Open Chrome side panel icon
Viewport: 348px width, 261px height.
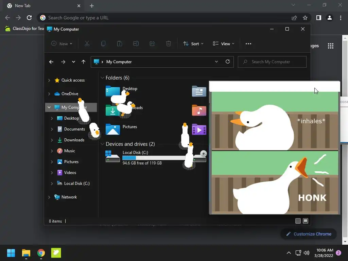tap(319, 18)
